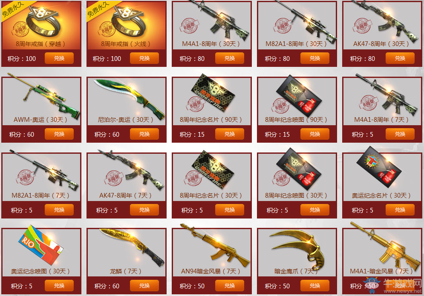Click the 8周年戒指（穿越）ring image
The width and height of the screenshot is (424, 296).
pos(43,21)
